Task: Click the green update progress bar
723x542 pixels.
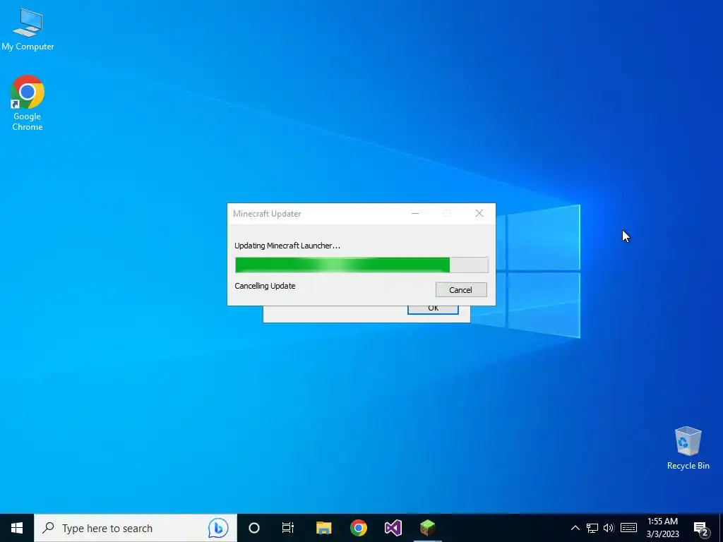Action: [361, 265]
